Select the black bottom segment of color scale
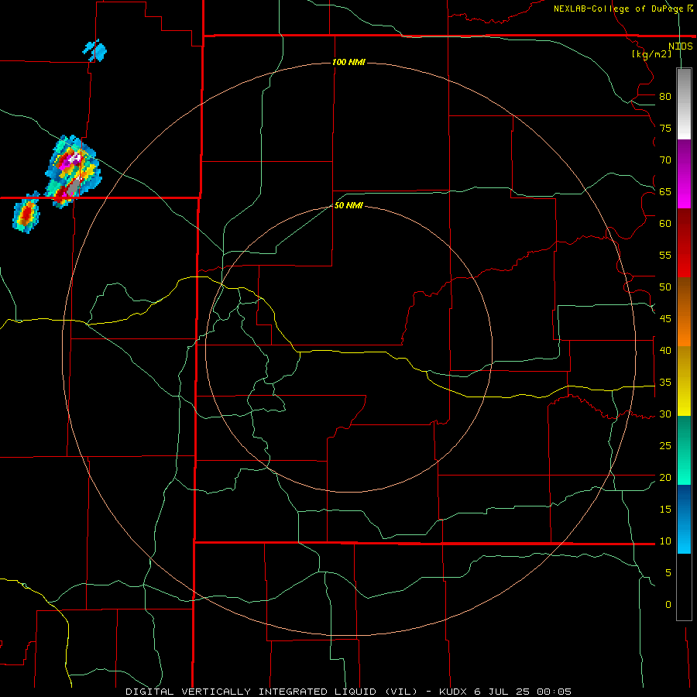This screenshot has width=697, height=697. click(x=684, y=587)
